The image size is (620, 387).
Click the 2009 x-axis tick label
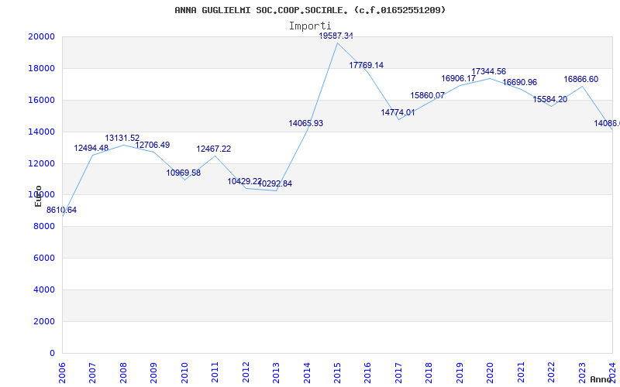click(153, 372)
